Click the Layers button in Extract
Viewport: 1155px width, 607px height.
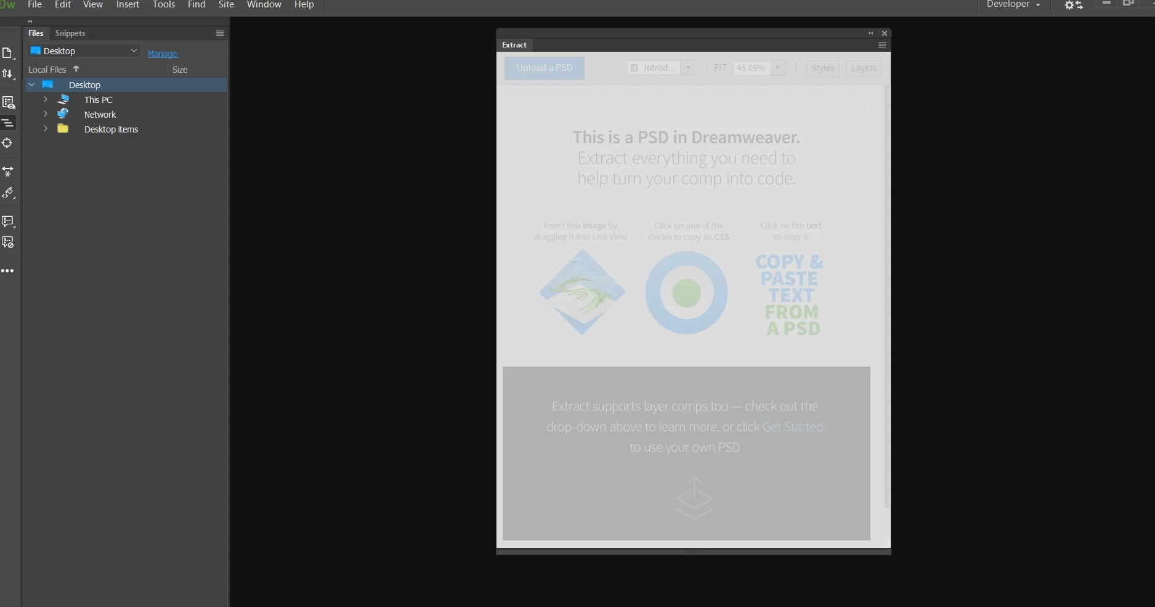(864, 68)
